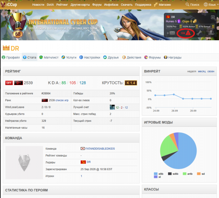This screenshot has height=198, width=219.
Task: Open the messages envelope icon
Action: (x=172, y=33)
